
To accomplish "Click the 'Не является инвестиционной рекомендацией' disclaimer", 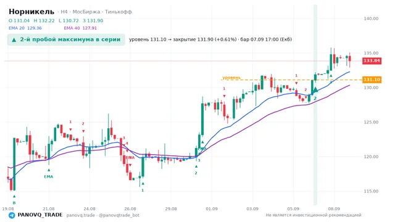I will 314,215.
